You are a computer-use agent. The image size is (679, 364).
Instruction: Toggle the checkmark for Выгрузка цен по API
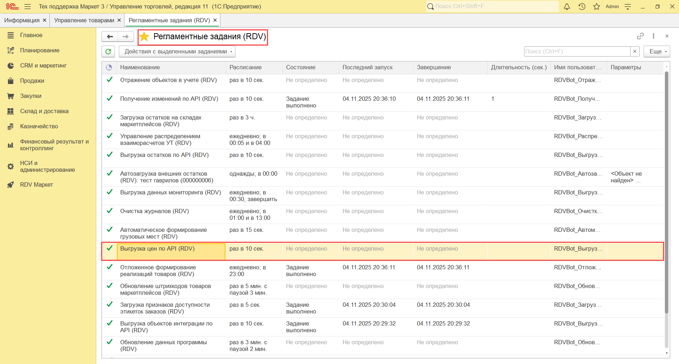coord(110,248)
